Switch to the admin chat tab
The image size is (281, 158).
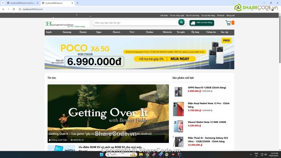22,3
